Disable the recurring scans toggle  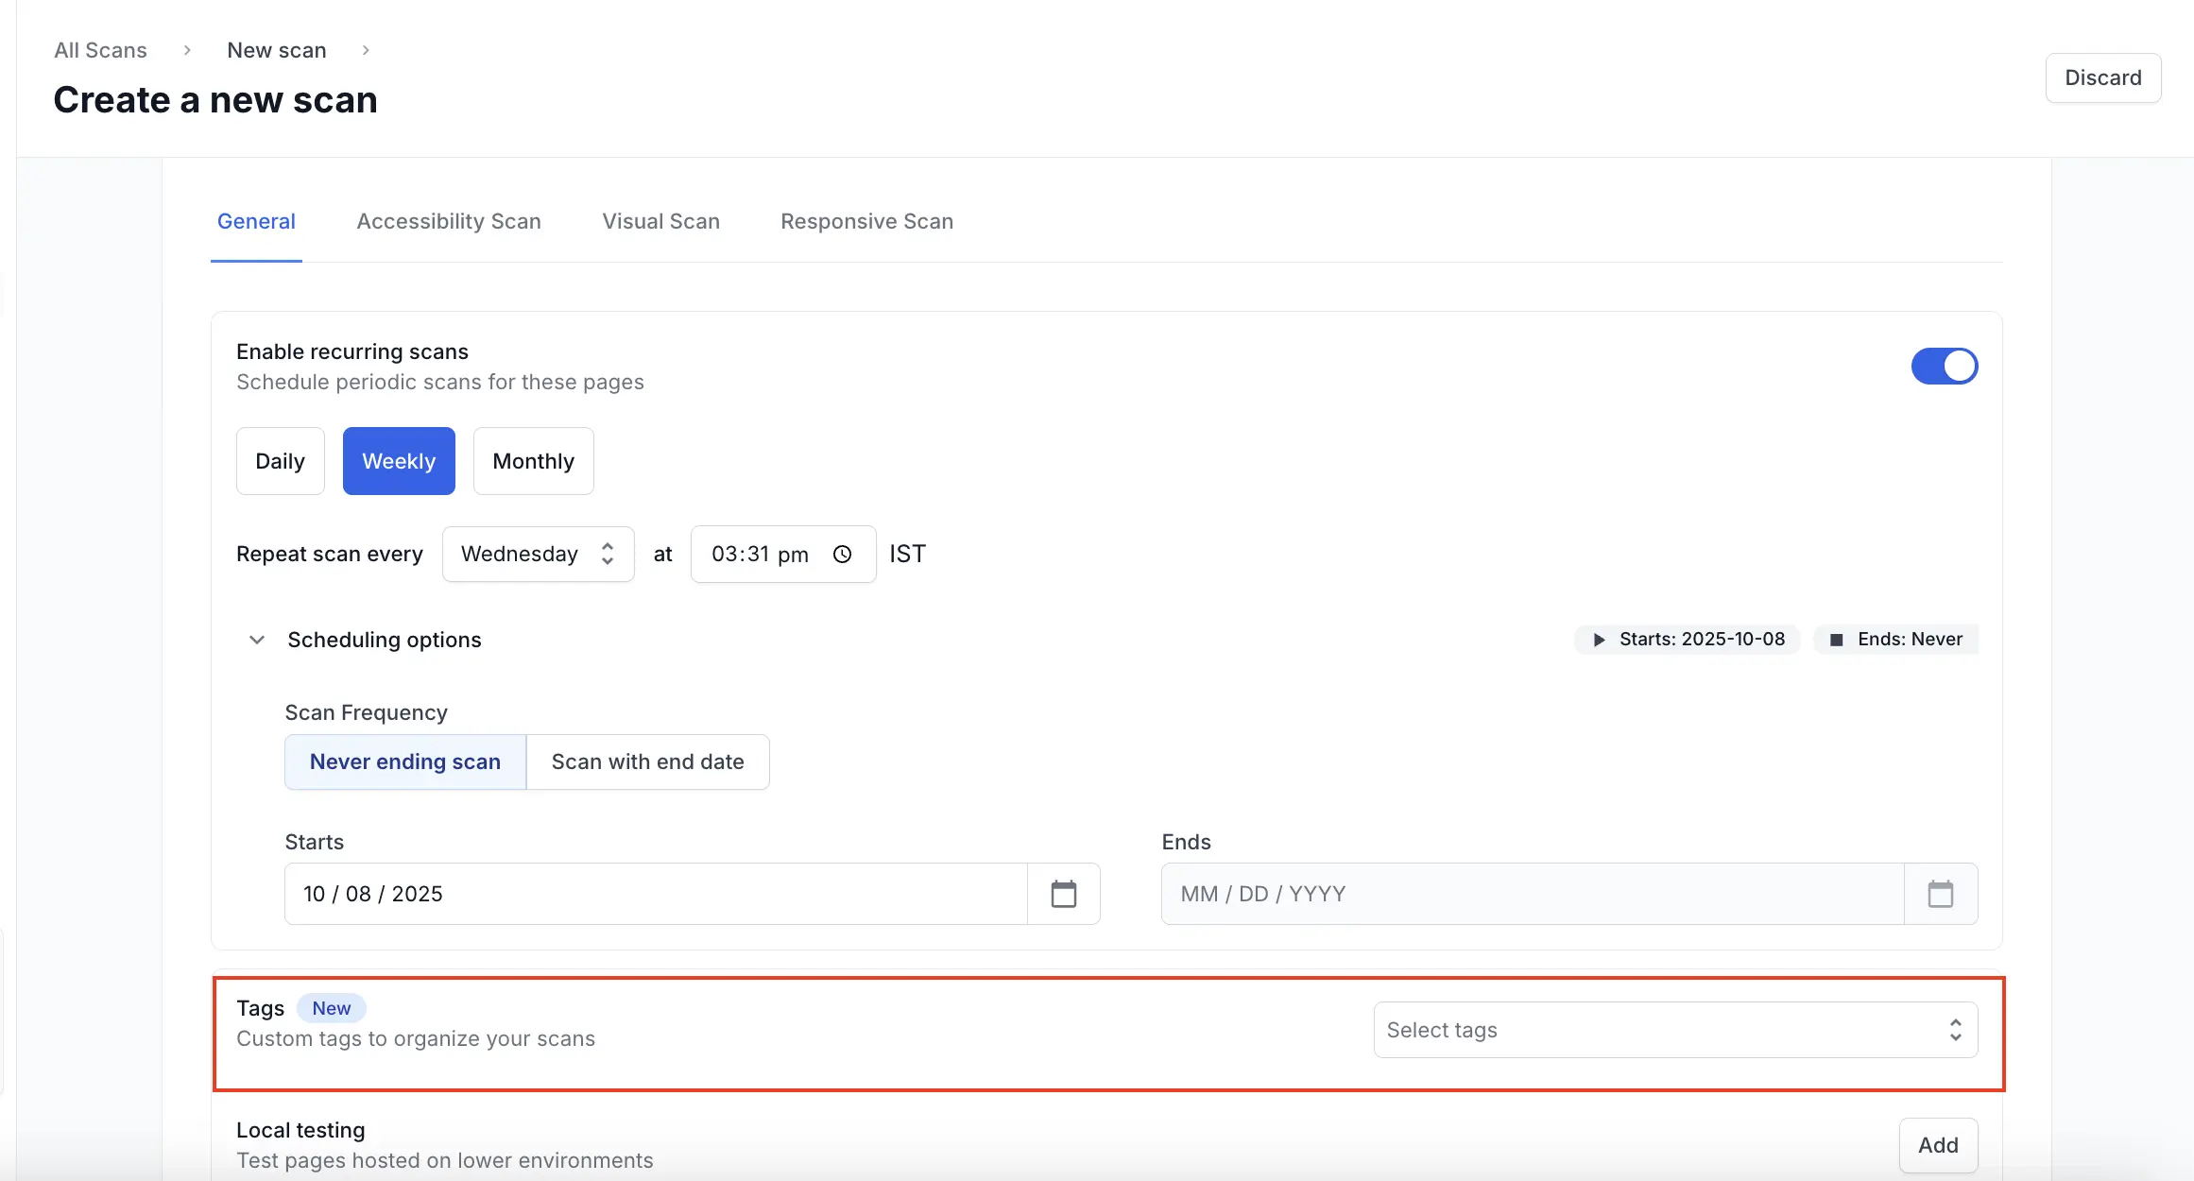pos(1944,367)
